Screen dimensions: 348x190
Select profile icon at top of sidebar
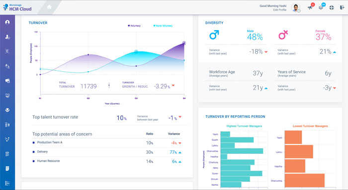tap(7, 22)
